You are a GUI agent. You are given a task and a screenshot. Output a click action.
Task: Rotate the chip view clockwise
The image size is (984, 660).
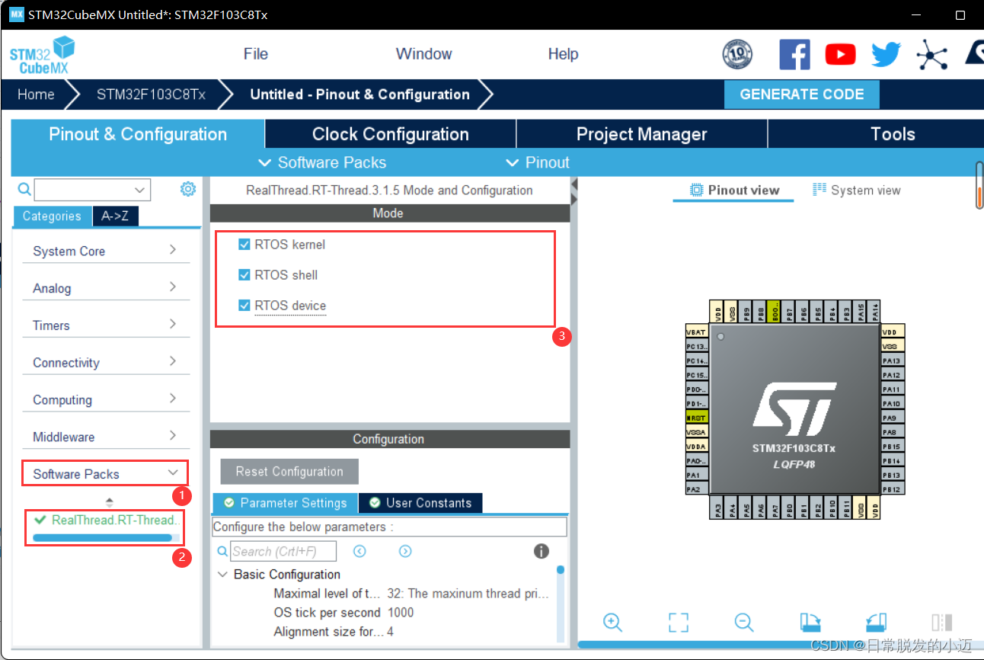pyautogui.click(x=810, y=622)
